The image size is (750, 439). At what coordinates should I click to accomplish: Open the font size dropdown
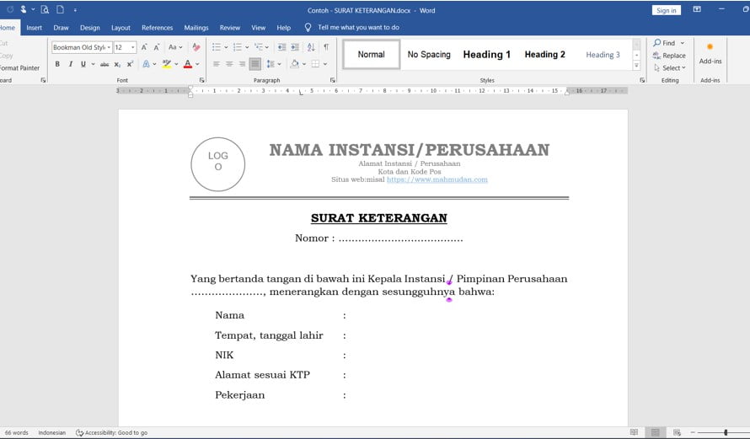[132, 48]
